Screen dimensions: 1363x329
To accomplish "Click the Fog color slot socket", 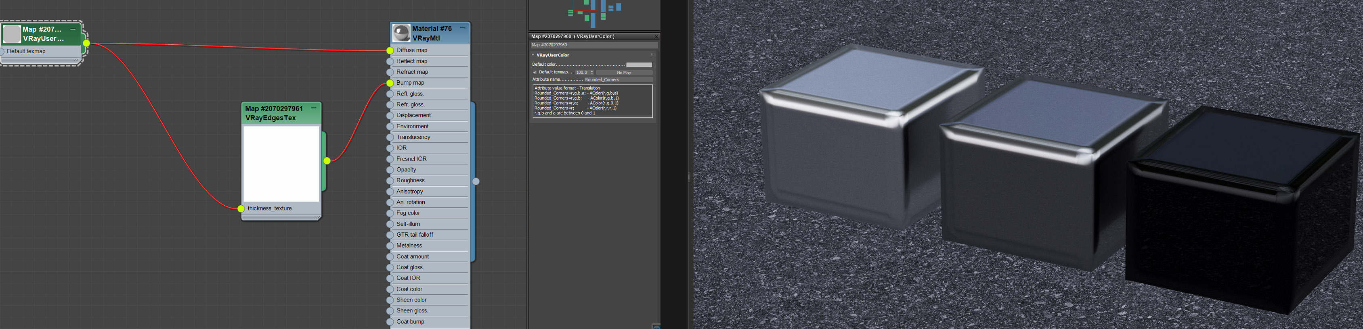I will pyautogui.click(x=390, y=213).
